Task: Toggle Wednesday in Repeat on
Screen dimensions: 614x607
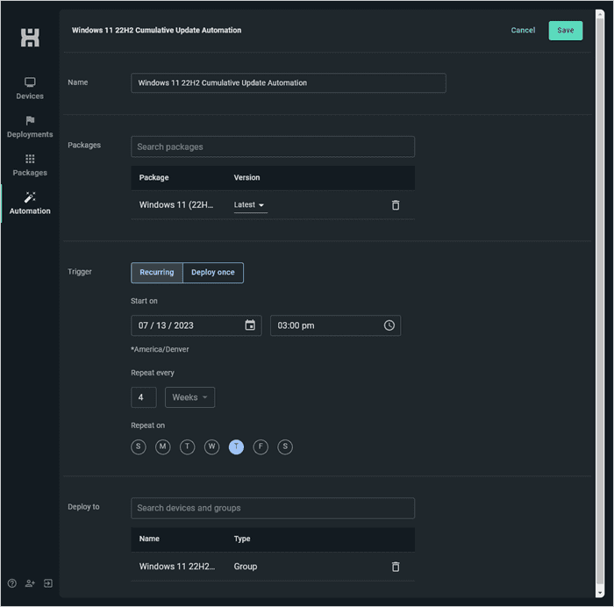Action: (212, 446)
